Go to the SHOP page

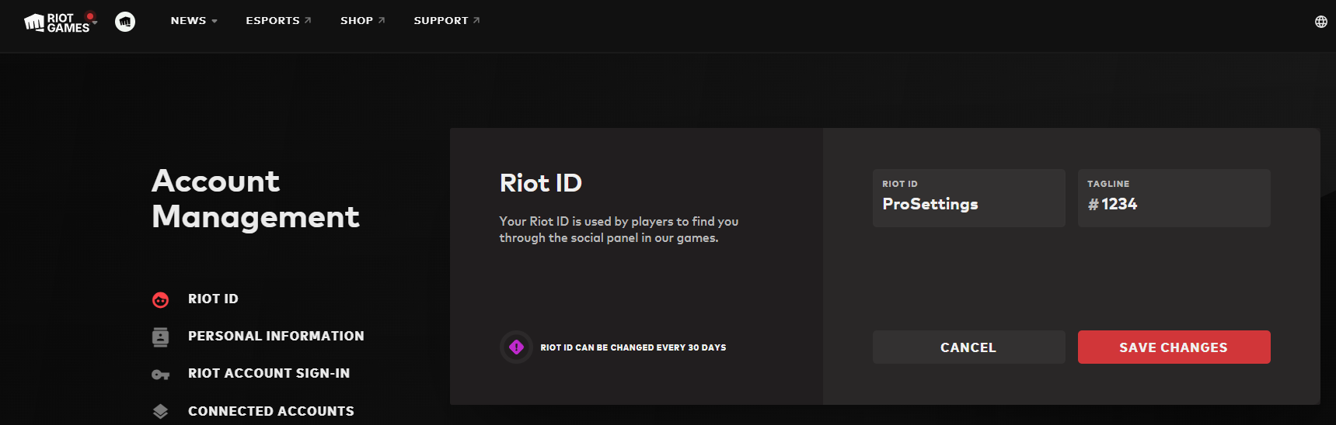click(362, 21)
